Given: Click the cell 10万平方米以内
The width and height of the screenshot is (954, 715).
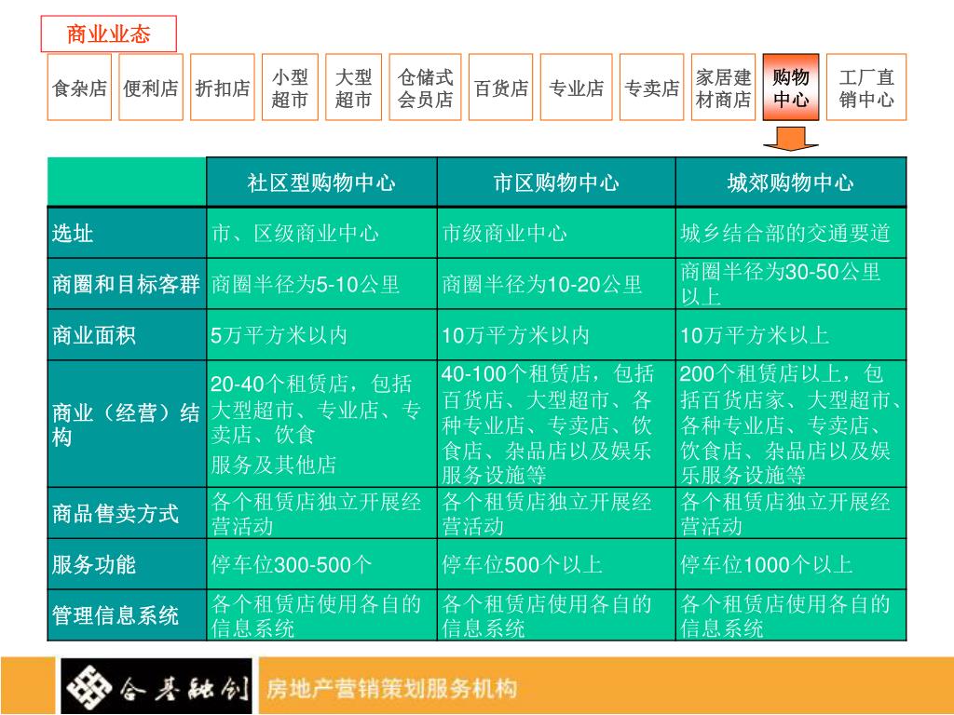Looking at the screenshot, I should pos(556,335).
